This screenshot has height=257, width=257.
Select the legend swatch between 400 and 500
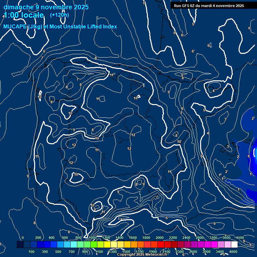point(54,244)
